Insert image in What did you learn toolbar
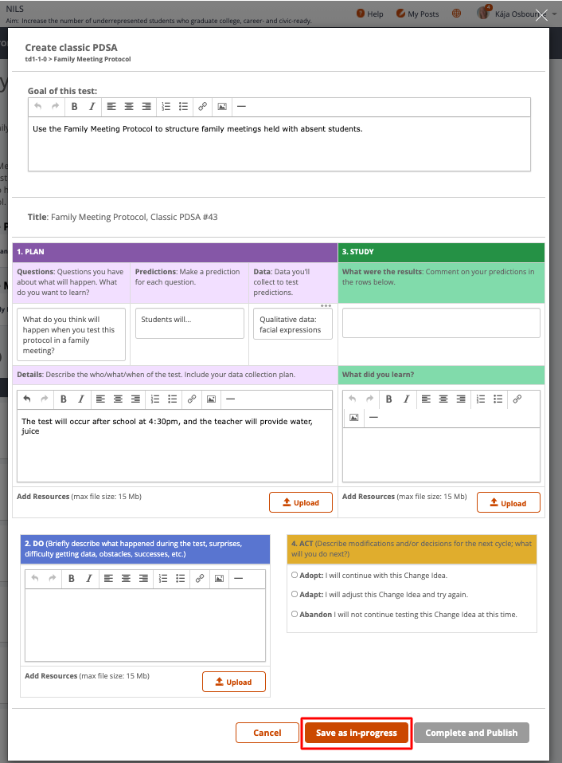 coord(354,418)
